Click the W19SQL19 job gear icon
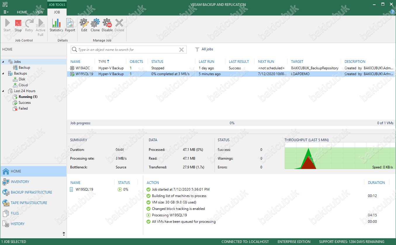 click(x=72, y=74)
